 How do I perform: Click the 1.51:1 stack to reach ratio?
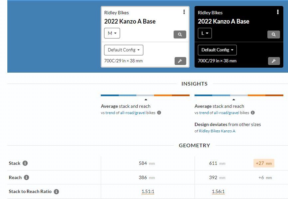(x=148, y=192)
